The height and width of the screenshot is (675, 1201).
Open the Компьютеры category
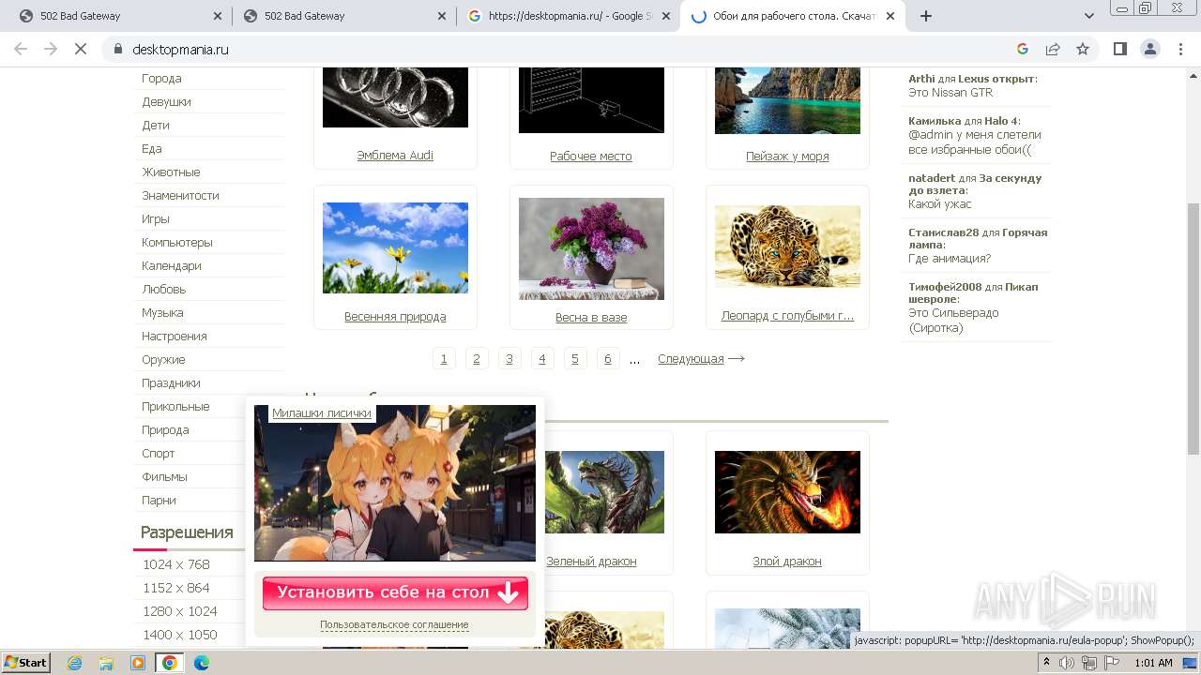click(177, 243)
